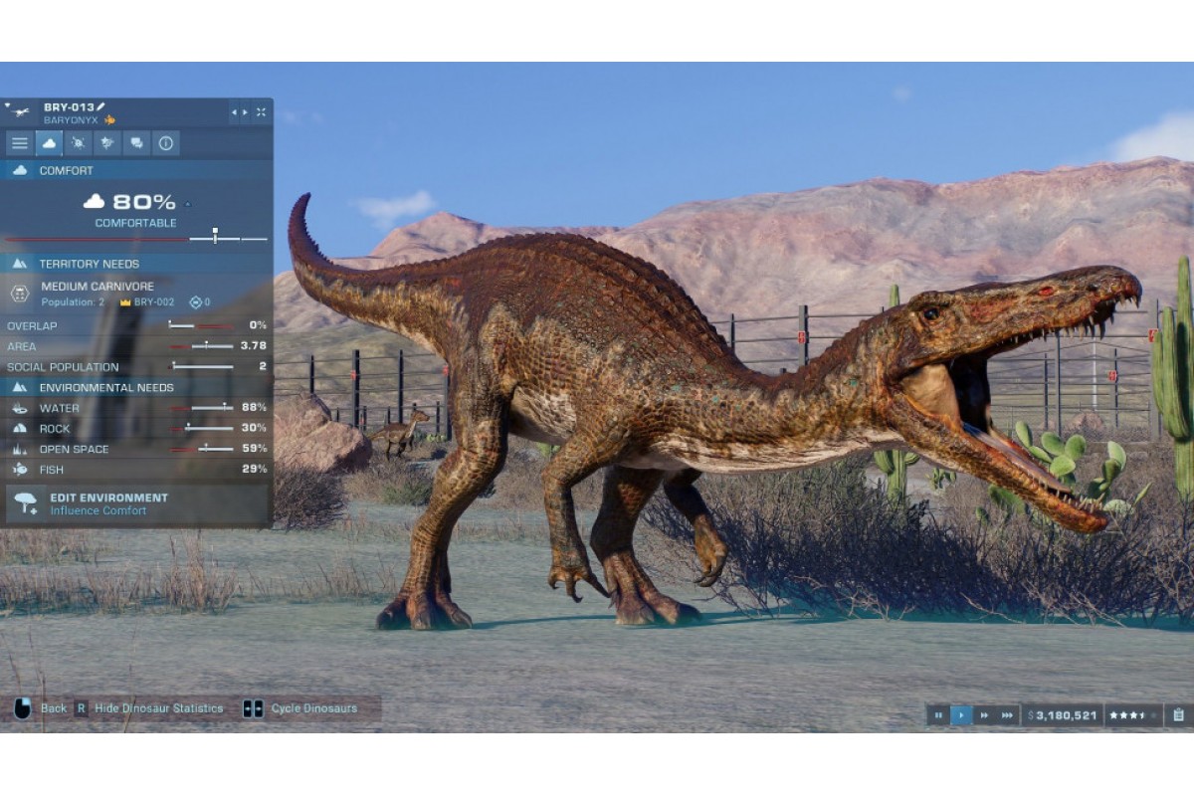Cycle to previous dinosaur arrow

pos(235,112)
